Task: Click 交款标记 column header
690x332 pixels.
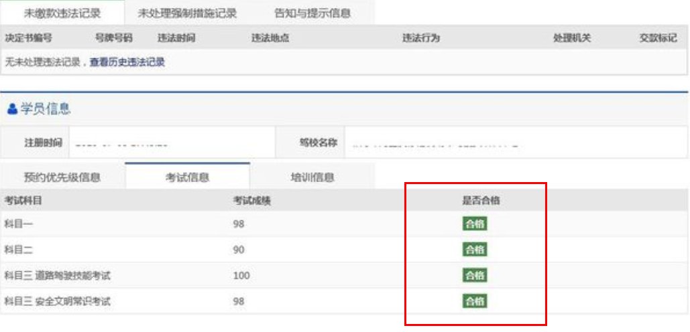Action: click(658, 38)
